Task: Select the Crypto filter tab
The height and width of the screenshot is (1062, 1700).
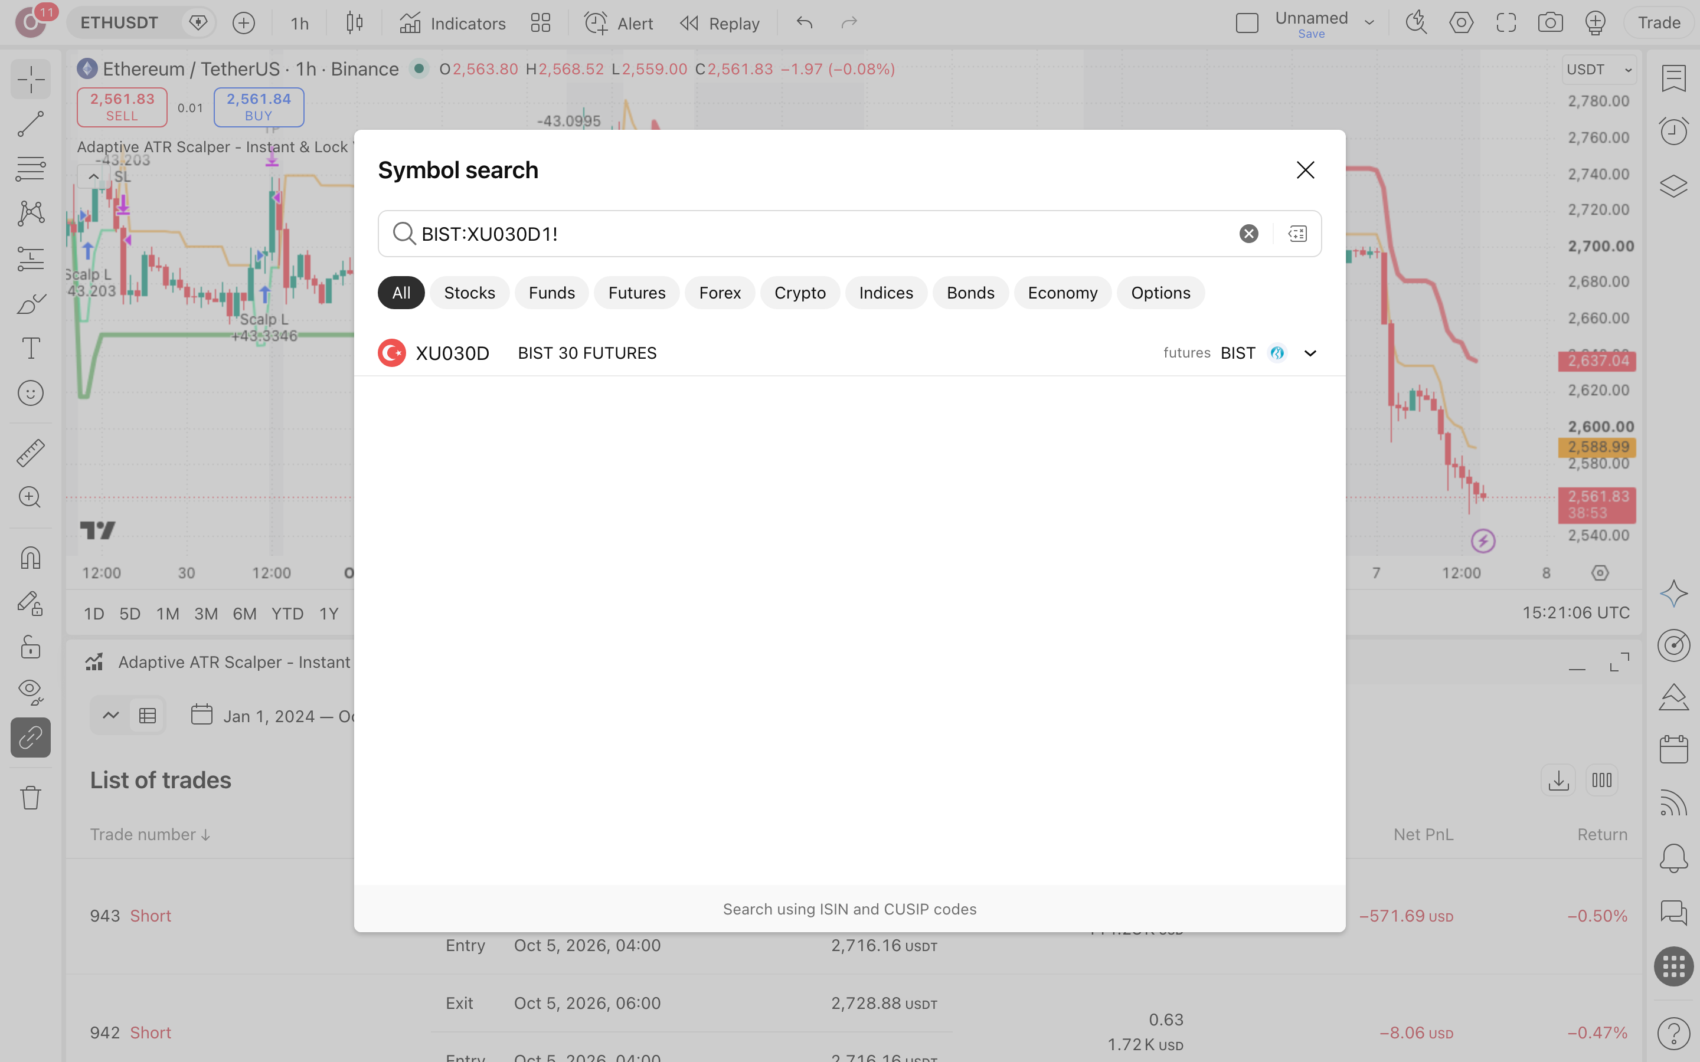Action: coord(799,293)
